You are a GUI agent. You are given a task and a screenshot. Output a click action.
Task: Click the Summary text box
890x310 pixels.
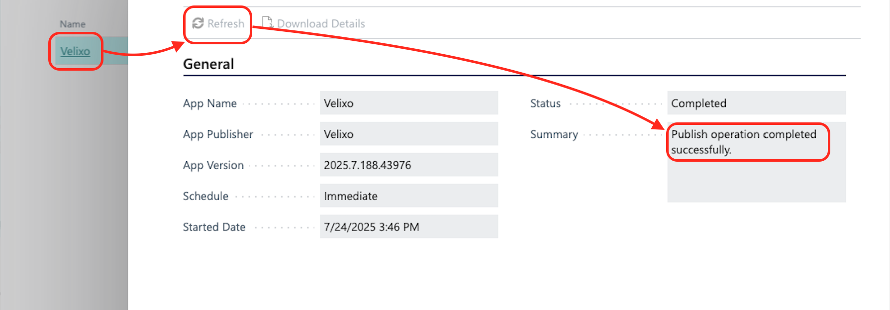pyautogui.click(x=756, y=162)
